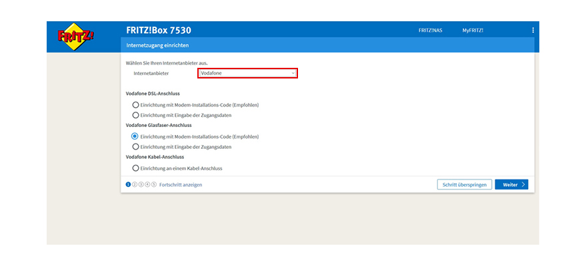Click Schritt überspringen button
586x266 pixels.
tap(465, 184)
